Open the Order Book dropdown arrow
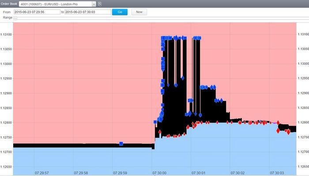309x176 pixels. [x=94, y=4]
